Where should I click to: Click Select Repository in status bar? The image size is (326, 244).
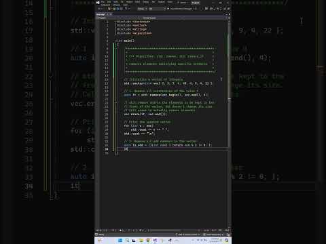[x=213, y=235]
